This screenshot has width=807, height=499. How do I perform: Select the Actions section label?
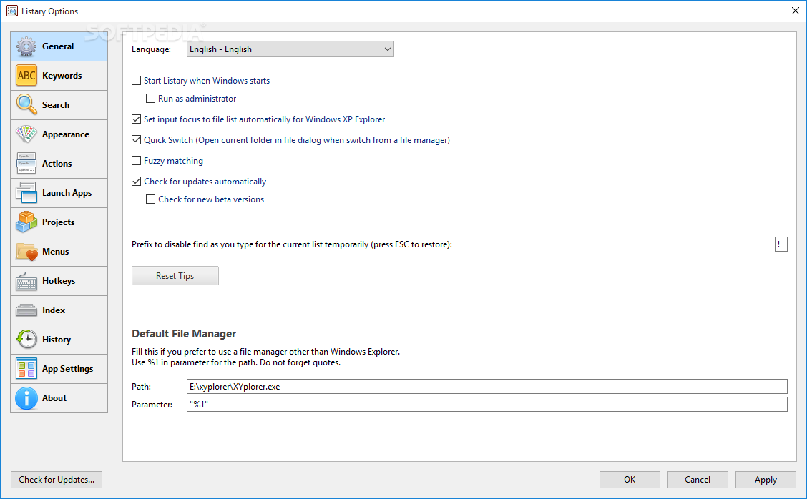coord(57,164)
